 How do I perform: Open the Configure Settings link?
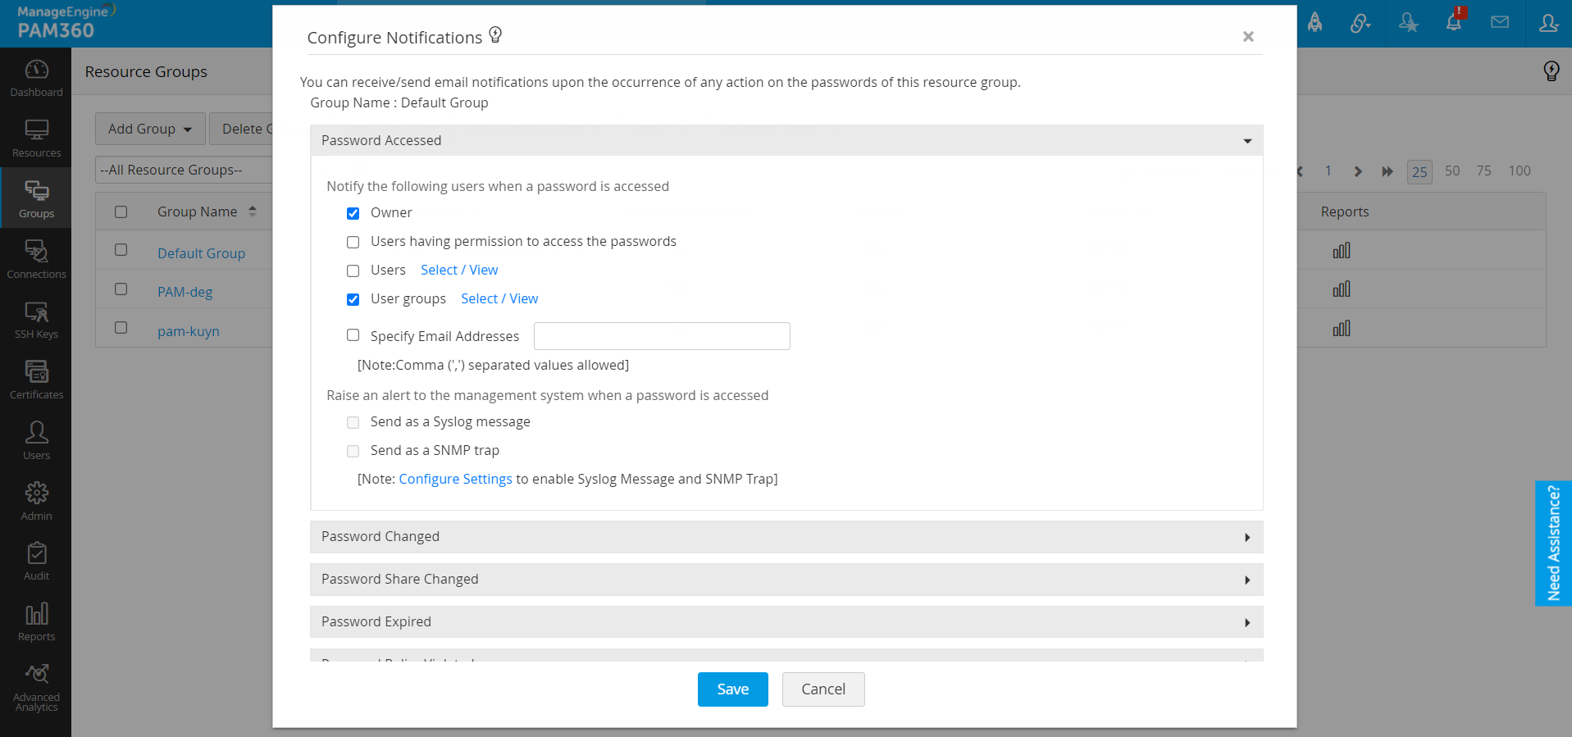pyautogui.click(x=455, y=480)
